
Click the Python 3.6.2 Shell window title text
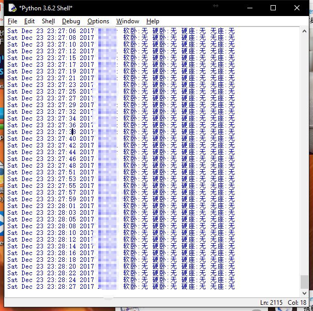point(46,8)
